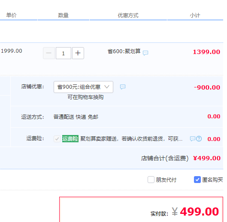
Task: Click the question mark help icon for 运费险
Action: 199,139
